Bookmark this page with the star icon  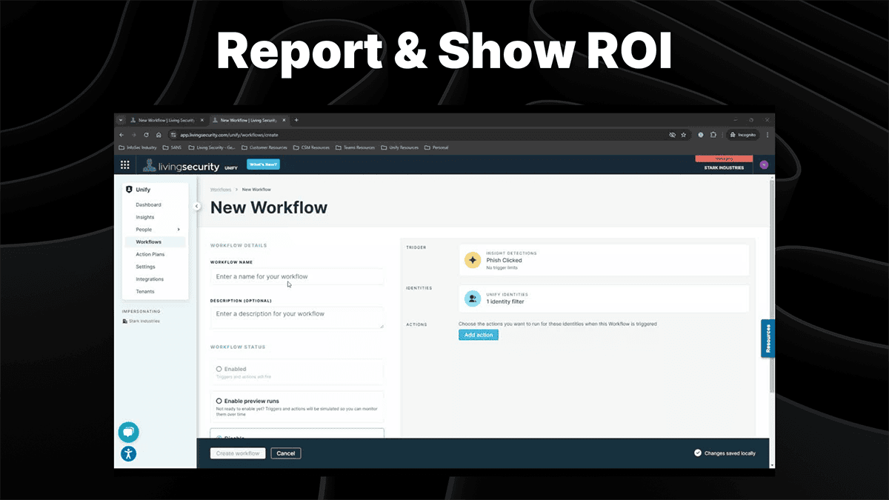pos(683,135)
